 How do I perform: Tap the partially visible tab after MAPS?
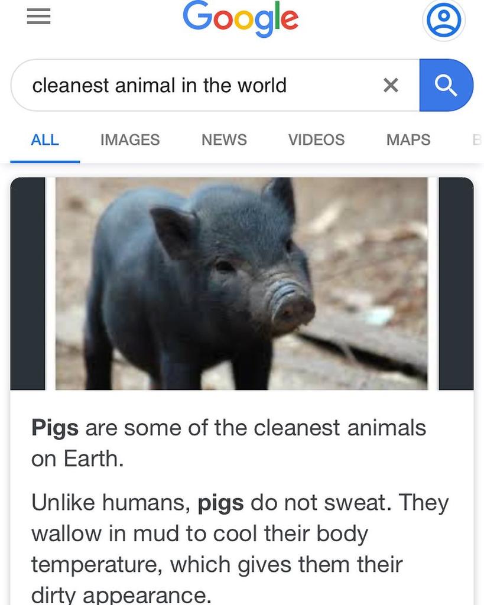click(477, 139)
